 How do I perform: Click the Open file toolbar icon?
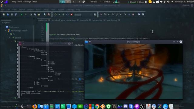8,15
